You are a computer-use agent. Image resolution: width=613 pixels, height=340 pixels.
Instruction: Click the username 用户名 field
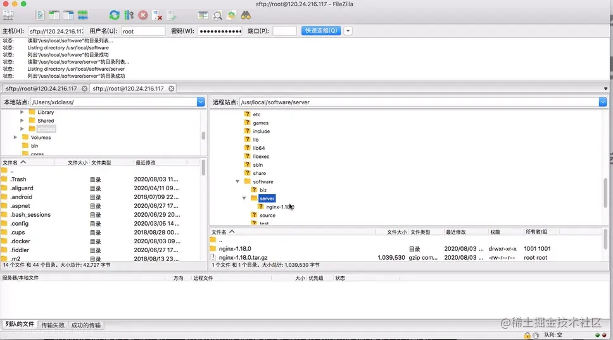143,31
